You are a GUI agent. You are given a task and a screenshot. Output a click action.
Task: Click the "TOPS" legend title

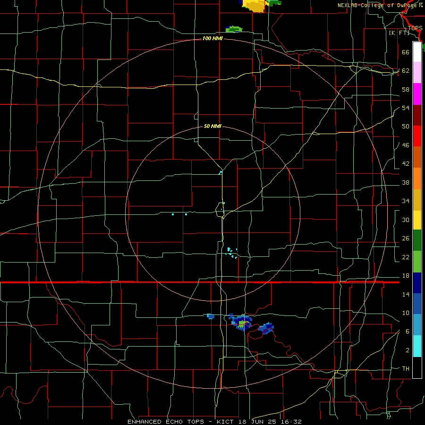(x=415, y=28)
